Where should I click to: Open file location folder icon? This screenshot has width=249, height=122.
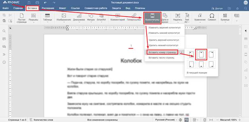[x=229, y=8]
